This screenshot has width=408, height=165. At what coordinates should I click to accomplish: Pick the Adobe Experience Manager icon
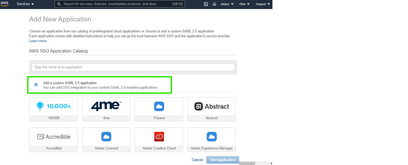(212, 137)
